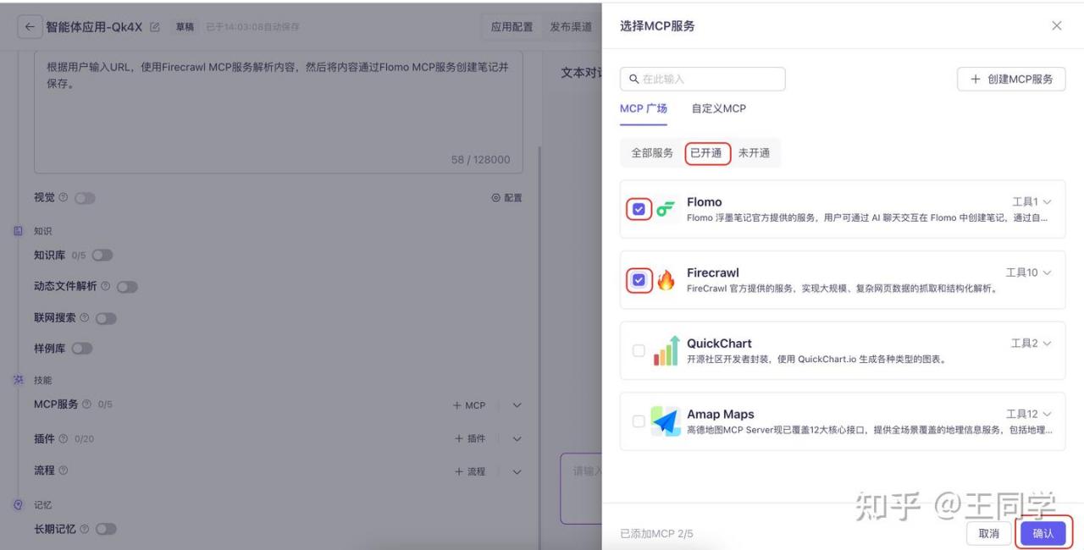Expand the 工具12 list for Amap Maps
Viewport: 1084px width, 550px height.
point(1029,415)
